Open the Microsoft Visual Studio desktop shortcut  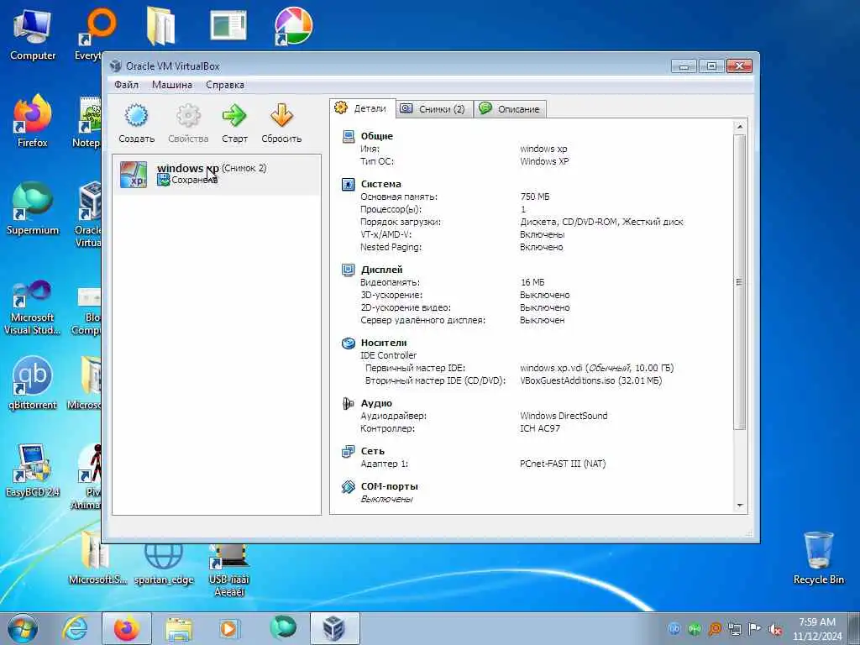point(33,307)
